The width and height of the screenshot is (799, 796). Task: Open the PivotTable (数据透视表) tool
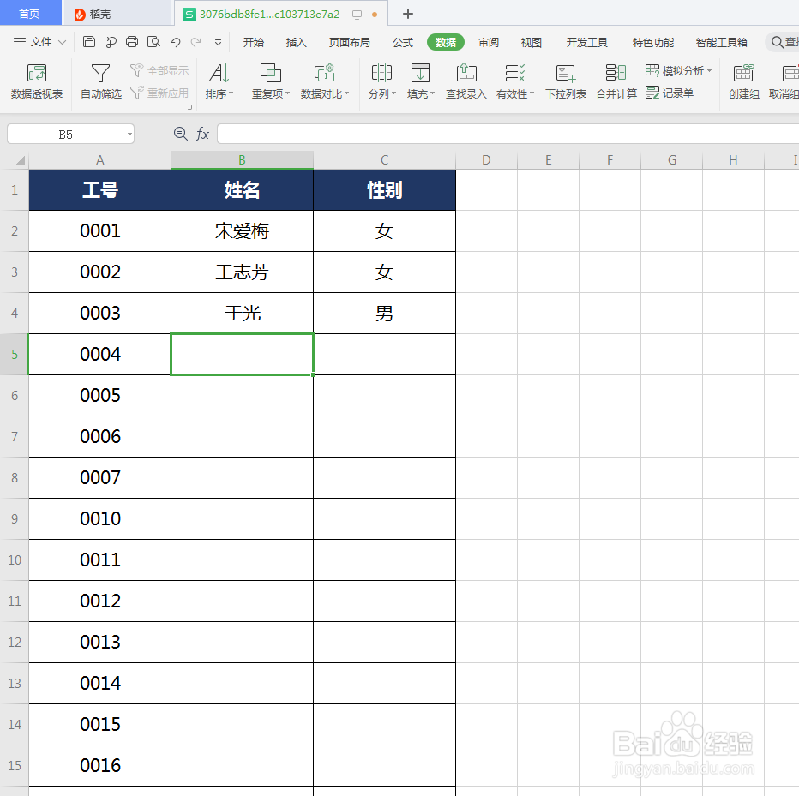(x=37, y=81)
